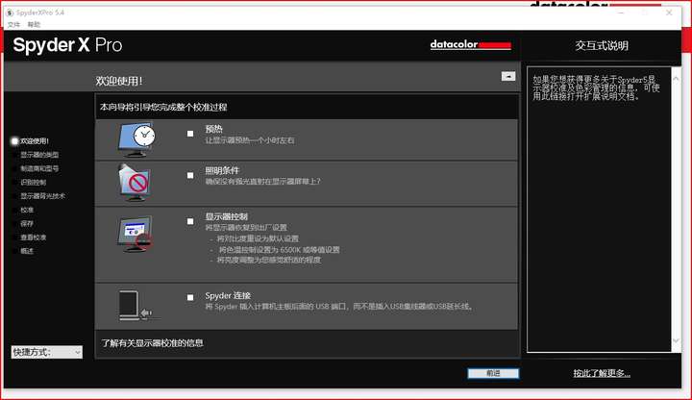Click the display controls monitor icon
This screenshot has height=400, width=692.
tap(136, 234)
